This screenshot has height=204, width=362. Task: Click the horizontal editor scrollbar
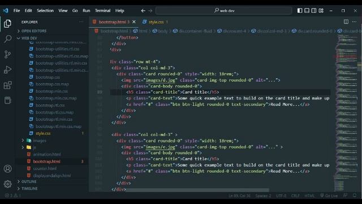tap(197, 190)
